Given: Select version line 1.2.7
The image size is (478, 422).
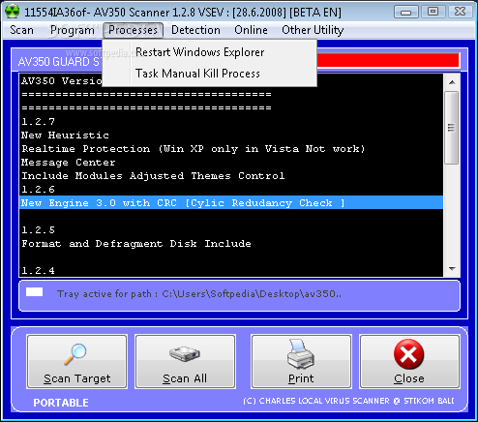Looking at the screenshot, I should click(x=231, y=121).
